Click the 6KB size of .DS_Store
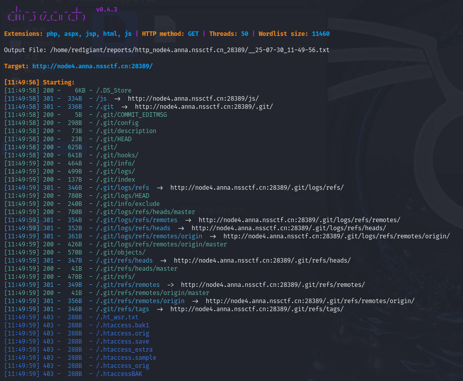The height and width of the screenshot is (381, 463). pyautogui.click(x=80, y=91)
